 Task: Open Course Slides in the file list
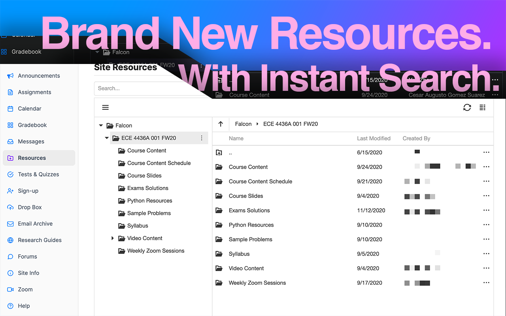[x=246, y=196]
